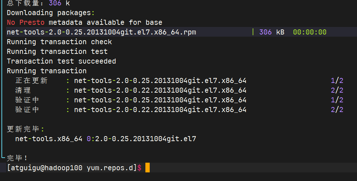Click the "完毕!" completion message
Viewport: 357px width, 181px height.
point(17,158)
